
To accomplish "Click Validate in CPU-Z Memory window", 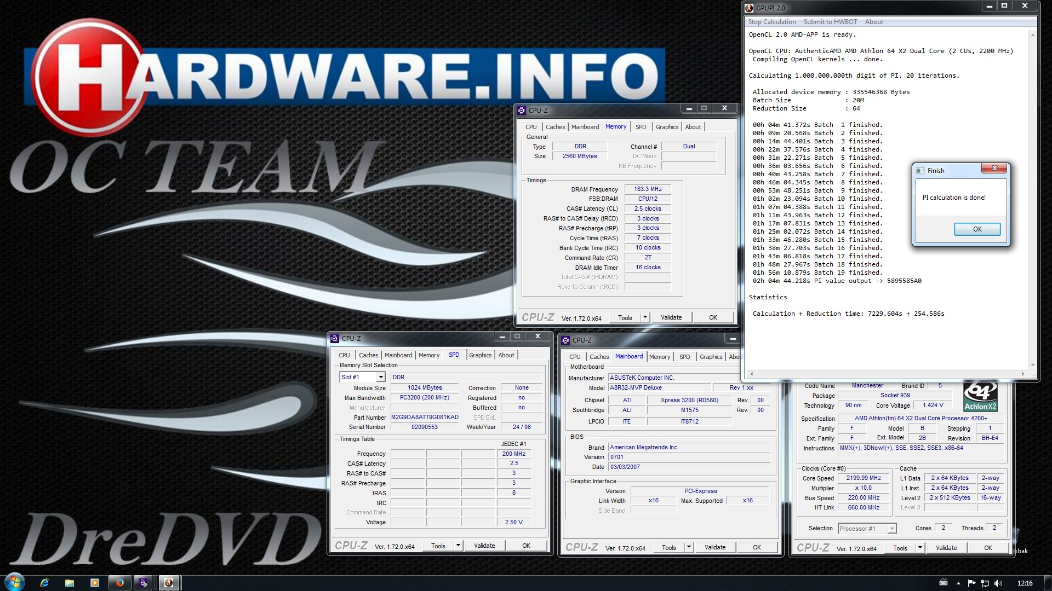I will click(x=671, y=317).
